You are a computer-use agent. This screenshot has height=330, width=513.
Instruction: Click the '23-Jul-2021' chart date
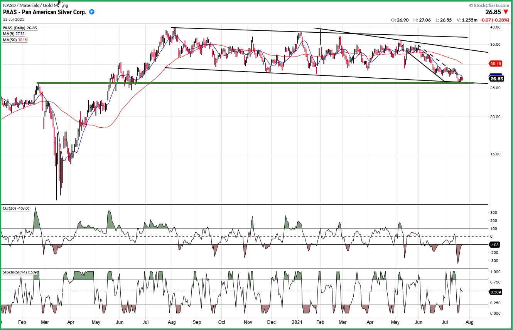pos(13,19)
